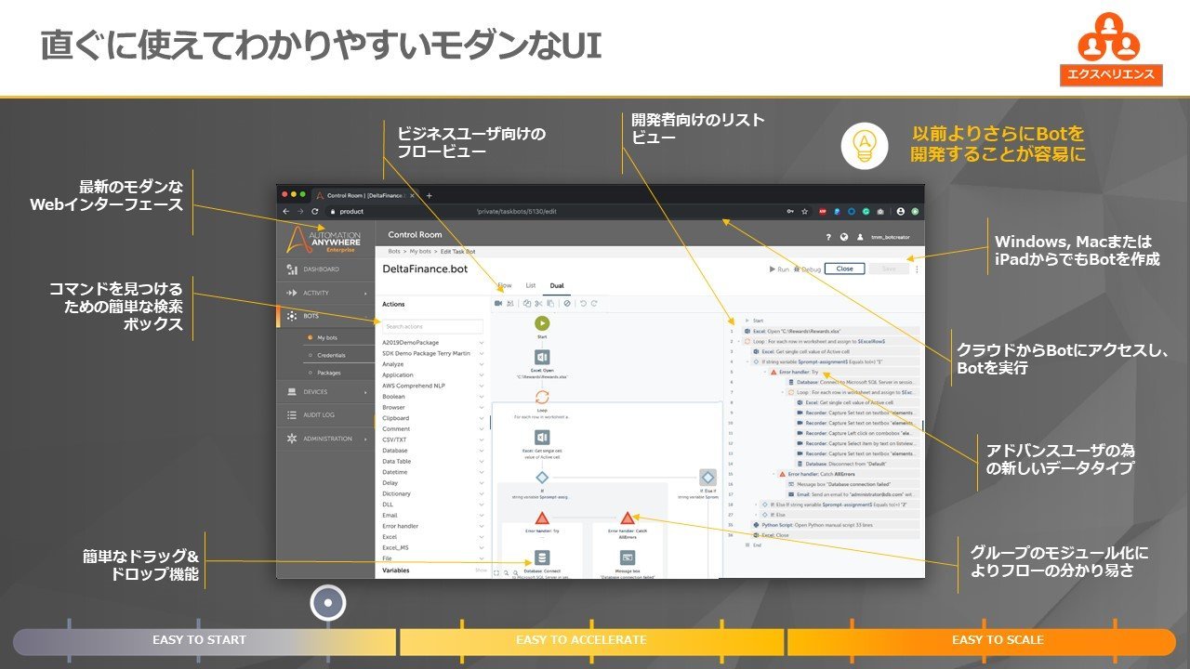Select list row "Database: Disconnect from Default"
Image resolution: width=1190 pixels, height=669 pixels.
(x=857, y=463)
